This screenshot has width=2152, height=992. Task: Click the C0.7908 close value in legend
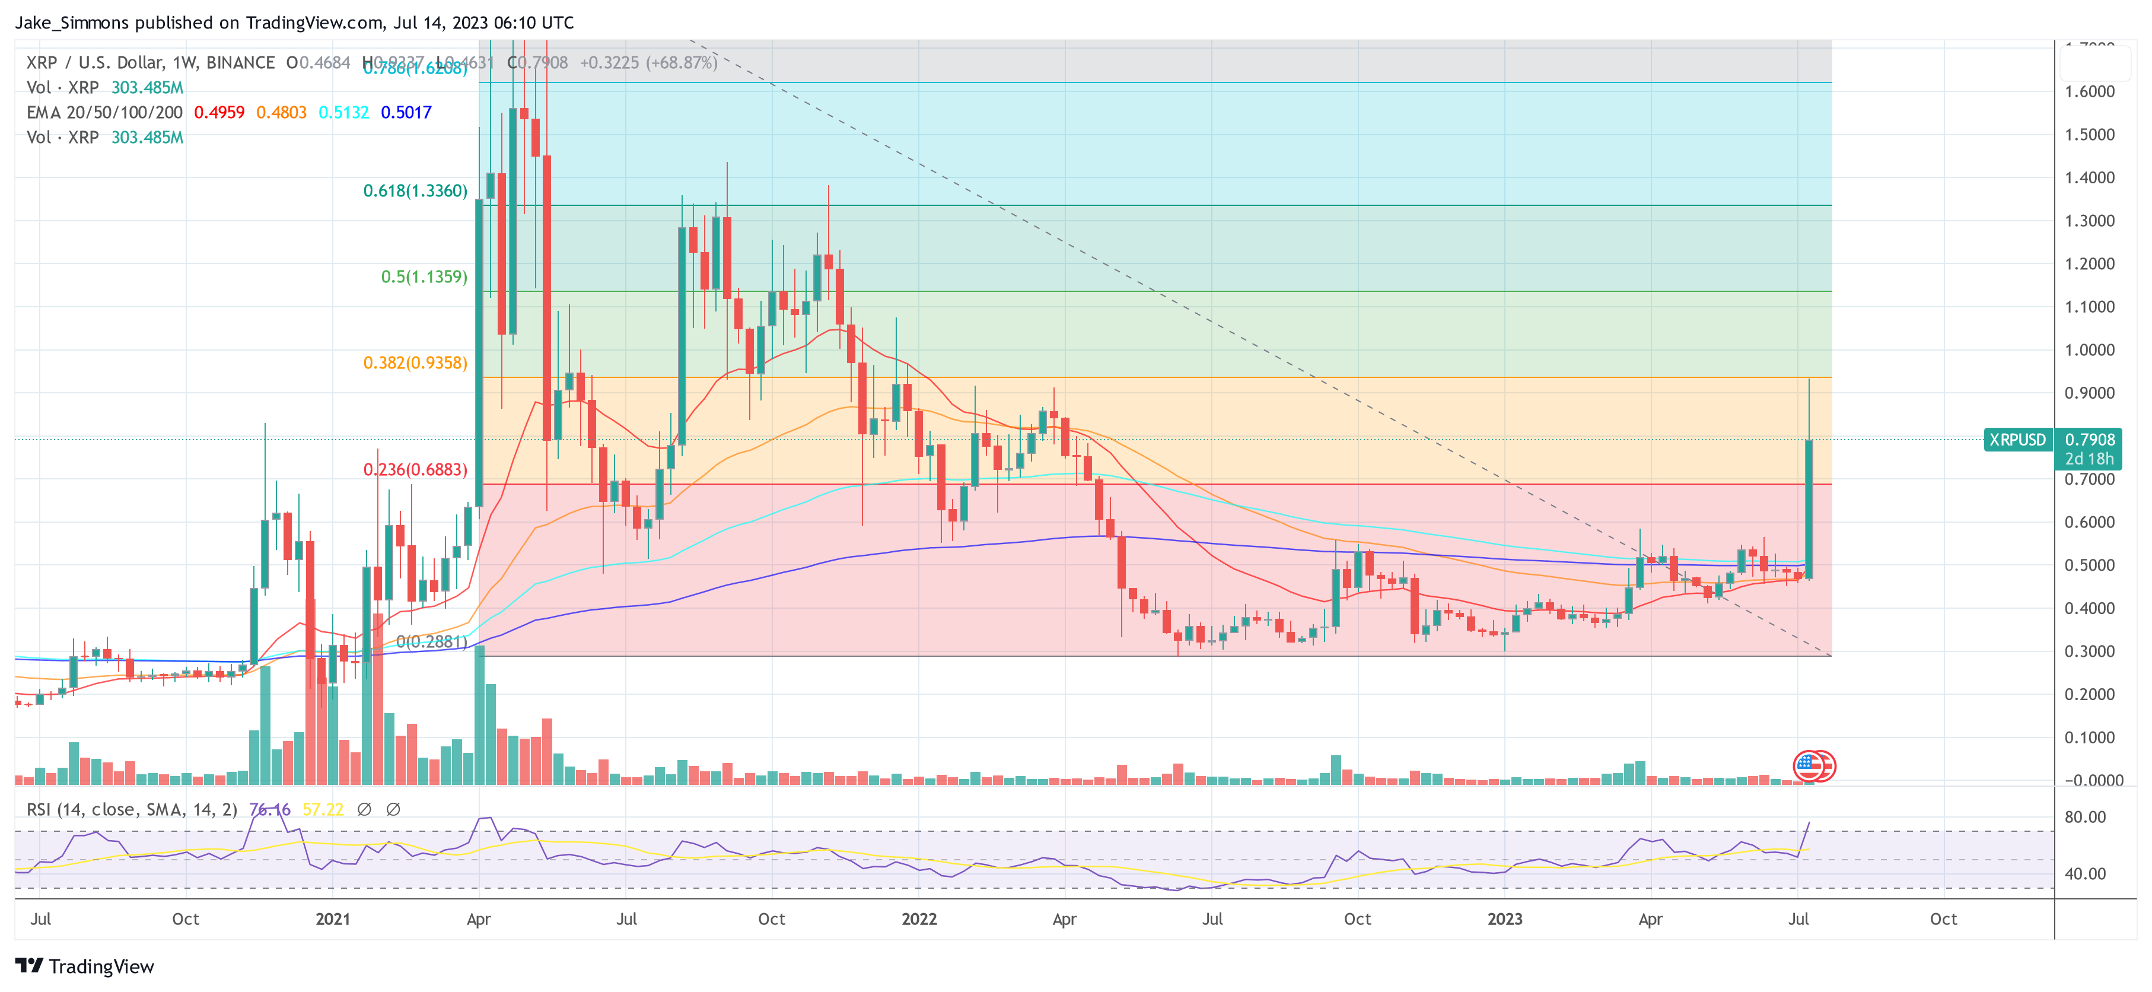coord(537,63)
